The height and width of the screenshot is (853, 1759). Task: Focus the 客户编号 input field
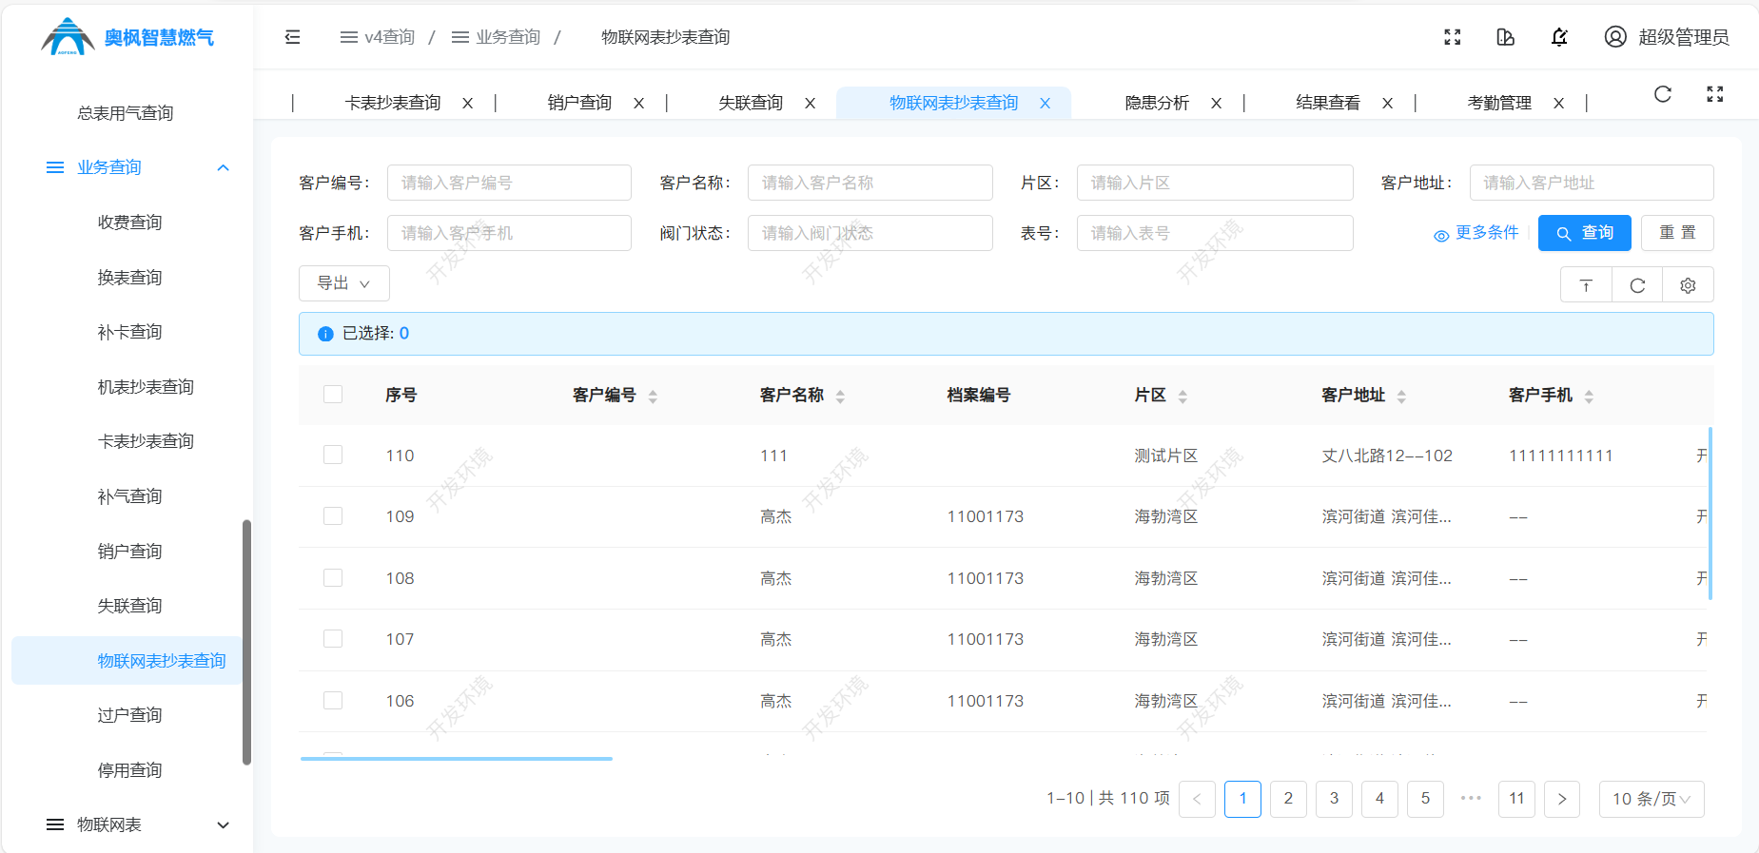click(509, 183)
